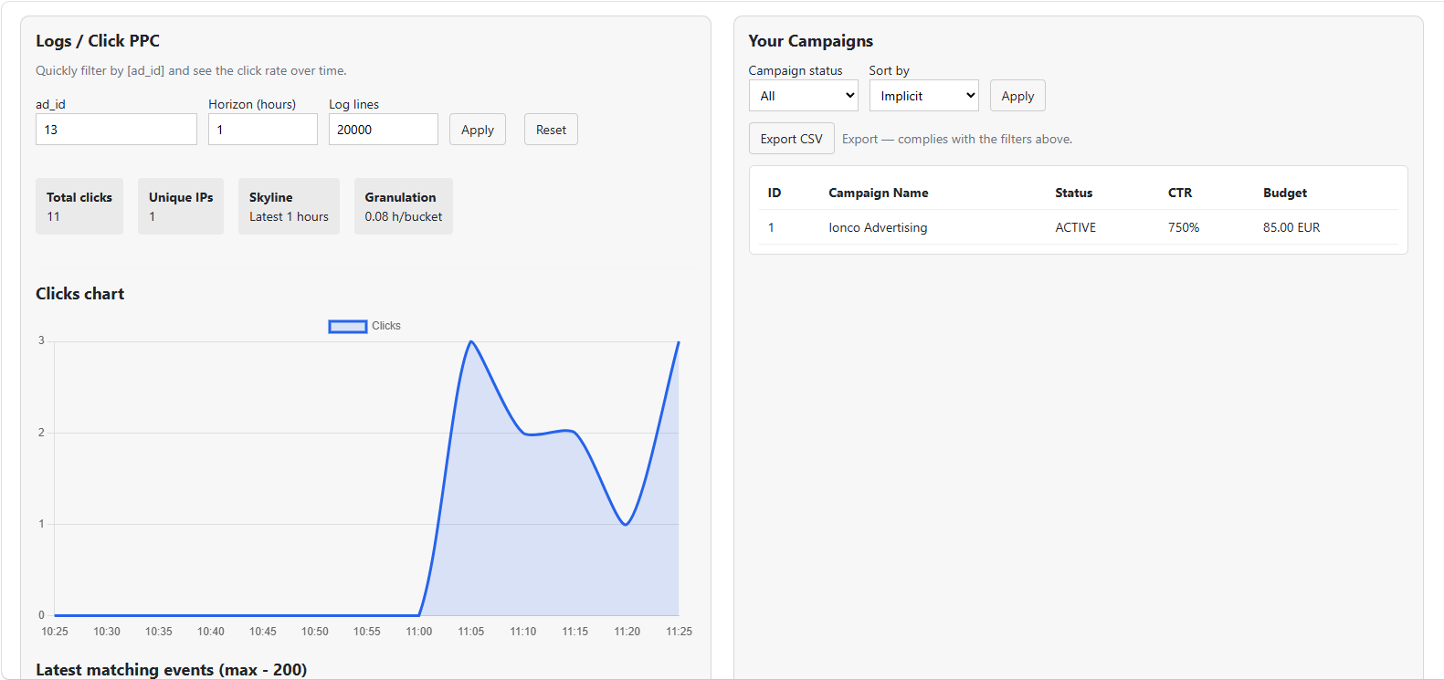
Task: Click the Logs / Click PPC heading
Action: [x=98, y=41]
